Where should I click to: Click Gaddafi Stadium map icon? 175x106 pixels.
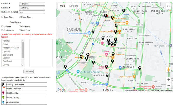coord(57,43)
